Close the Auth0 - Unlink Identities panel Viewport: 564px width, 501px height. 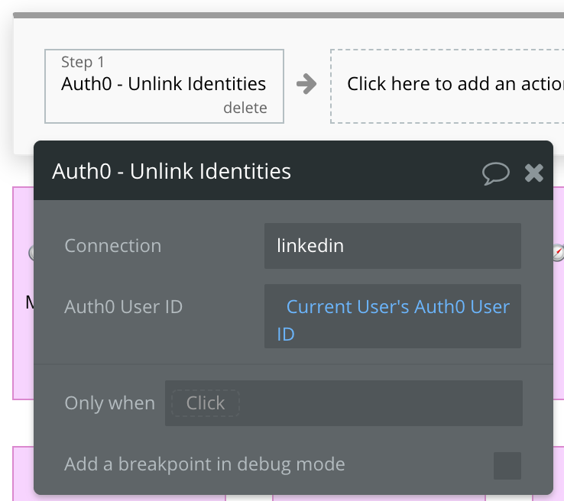click(534, 173)
